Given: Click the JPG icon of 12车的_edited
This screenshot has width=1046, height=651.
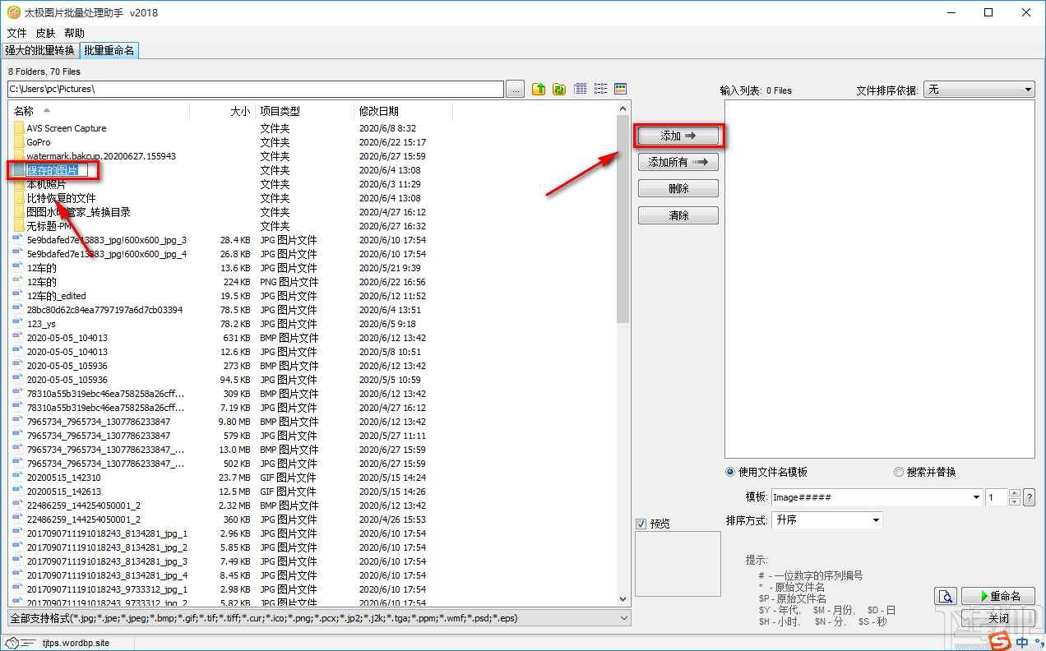Looking at the screenshot, I should pos(18,296).
